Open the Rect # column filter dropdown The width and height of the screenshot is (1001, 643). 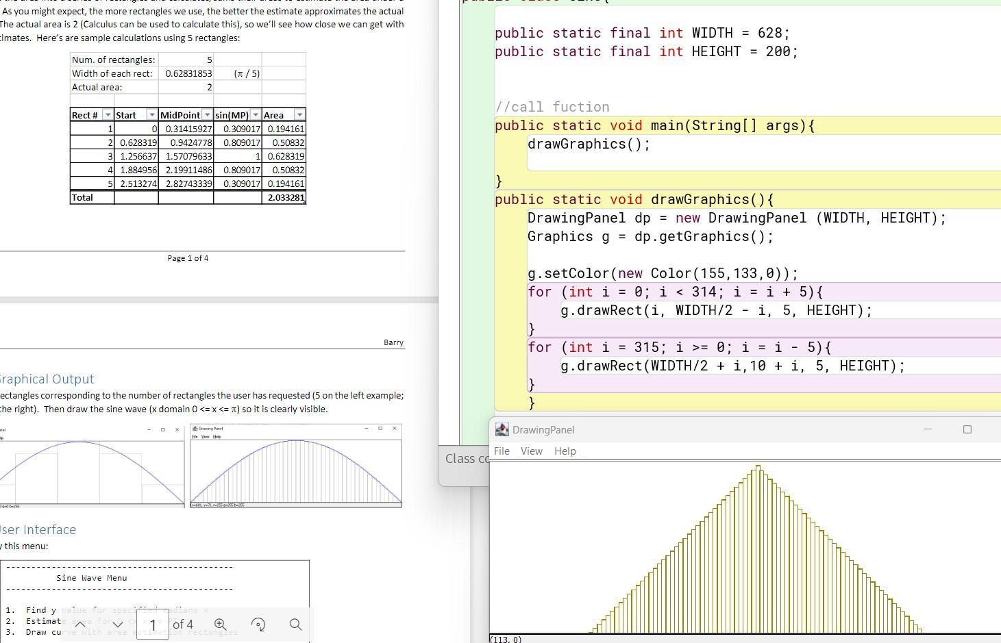(108, 115)
